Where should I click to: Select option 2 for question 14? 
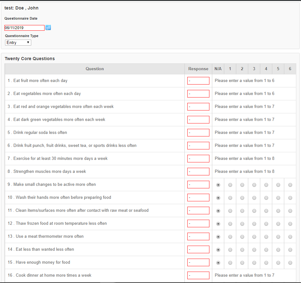point(242,250)
